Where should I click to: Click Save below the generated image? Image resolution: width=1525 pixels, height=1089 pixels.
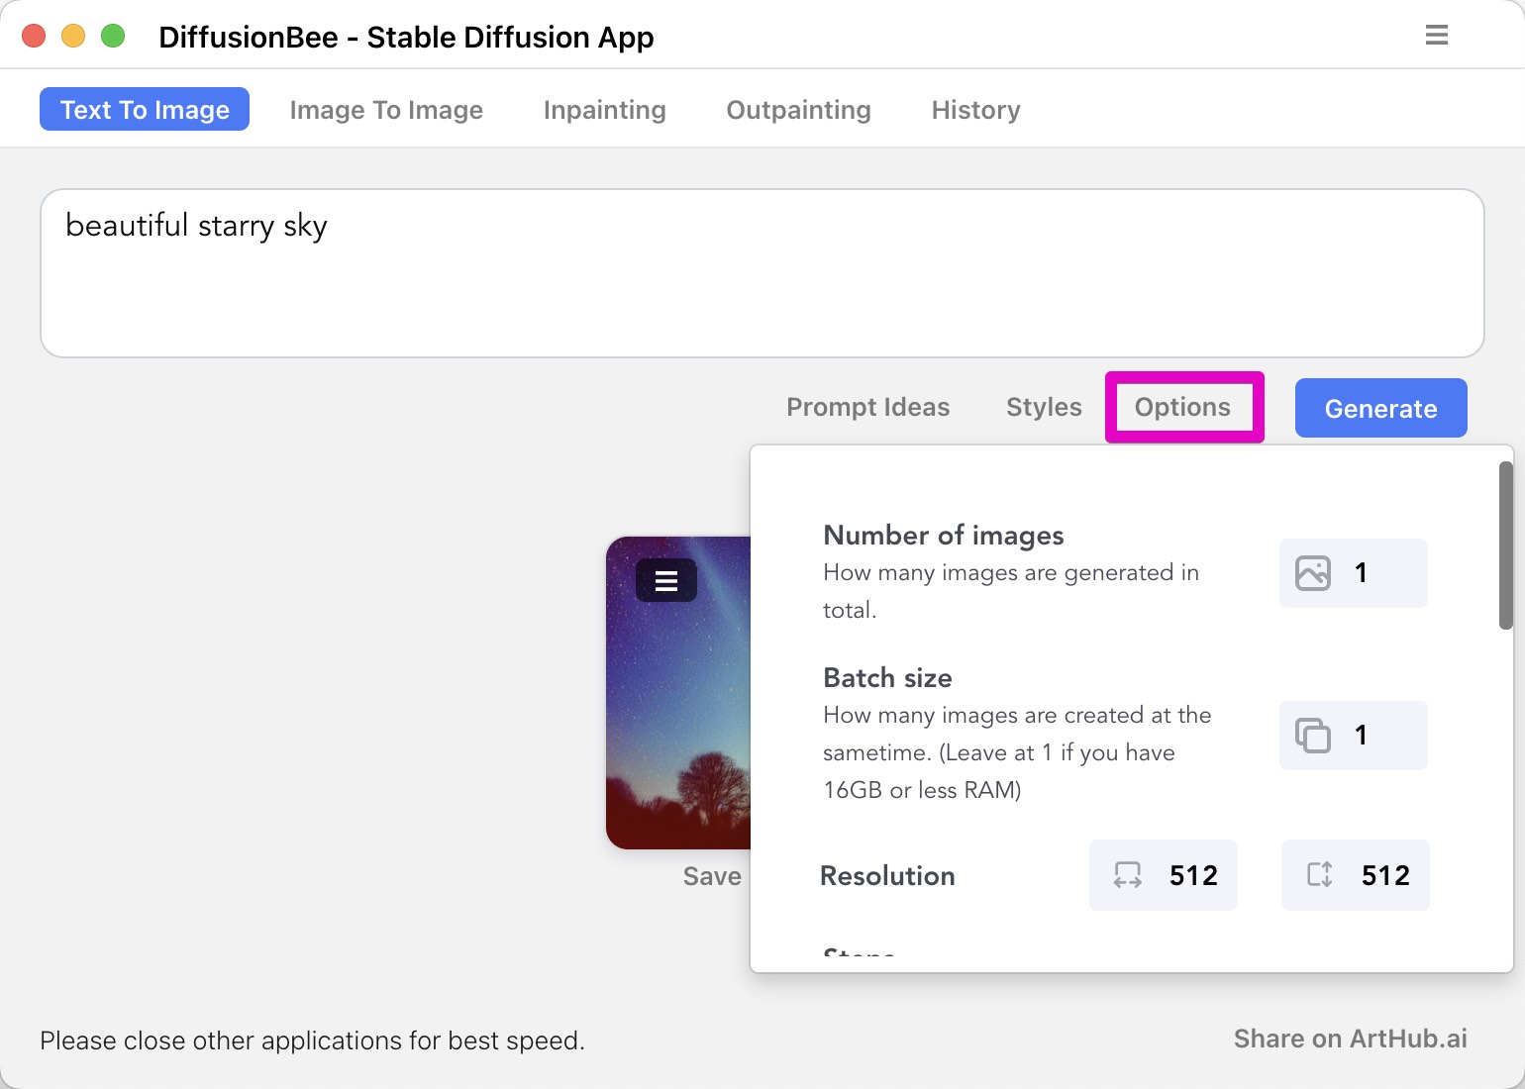[x=711, y=875]
